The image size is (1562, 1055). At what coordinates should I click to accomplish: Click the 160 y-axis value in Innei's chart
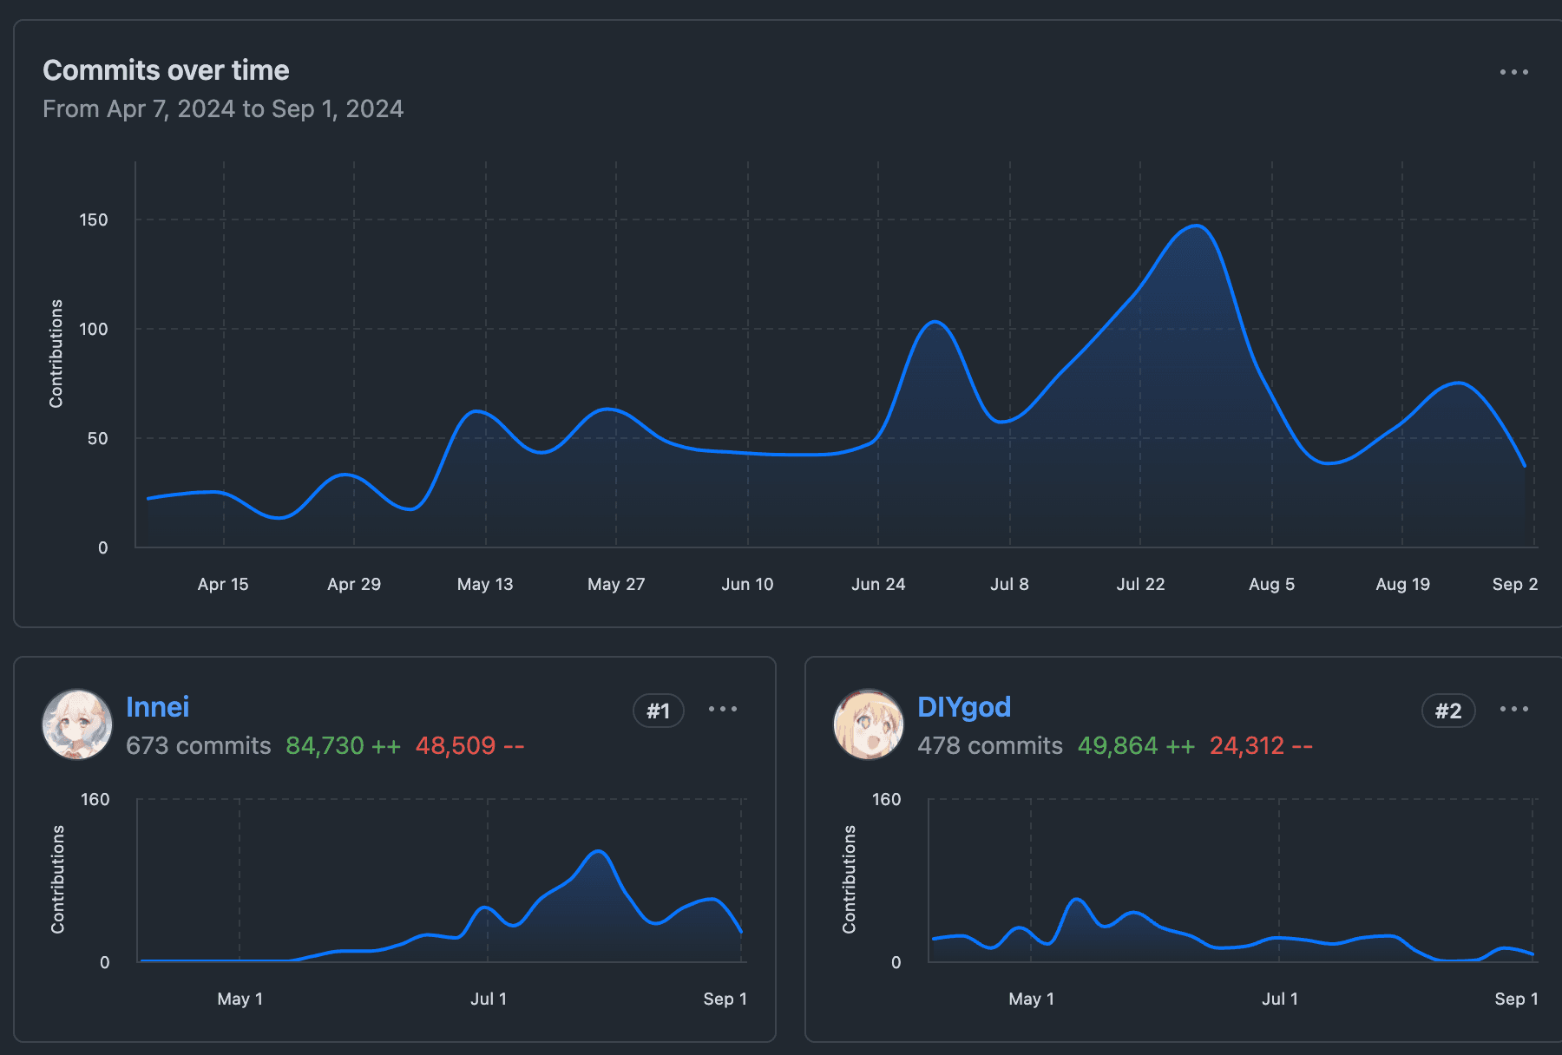[95, 799]
